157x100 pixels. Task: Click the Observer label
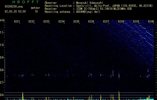(x=51, y=3)
